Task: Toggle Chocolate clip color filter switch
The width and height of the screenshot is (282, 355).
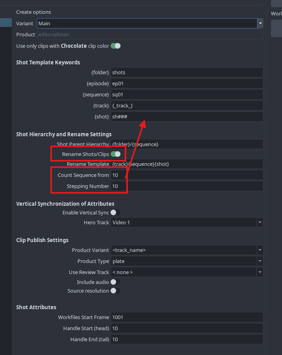Action: point(115,46)
